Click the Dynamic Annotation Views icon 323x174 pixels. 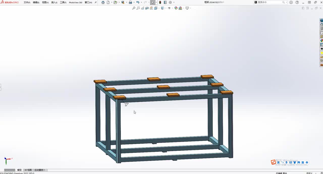151,8
